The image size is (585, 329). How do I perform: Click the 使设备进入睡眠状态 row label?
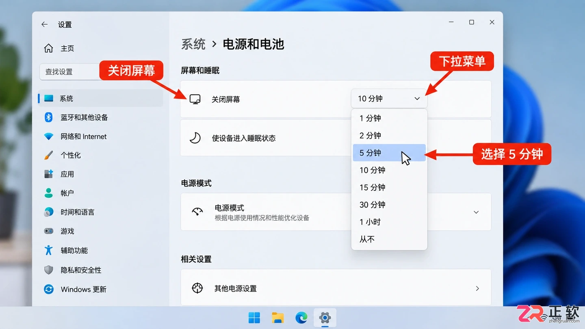pos(244,138)
